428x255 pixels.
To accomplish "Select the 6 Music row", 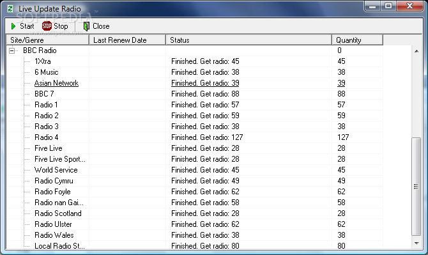I will pos(195,72).
